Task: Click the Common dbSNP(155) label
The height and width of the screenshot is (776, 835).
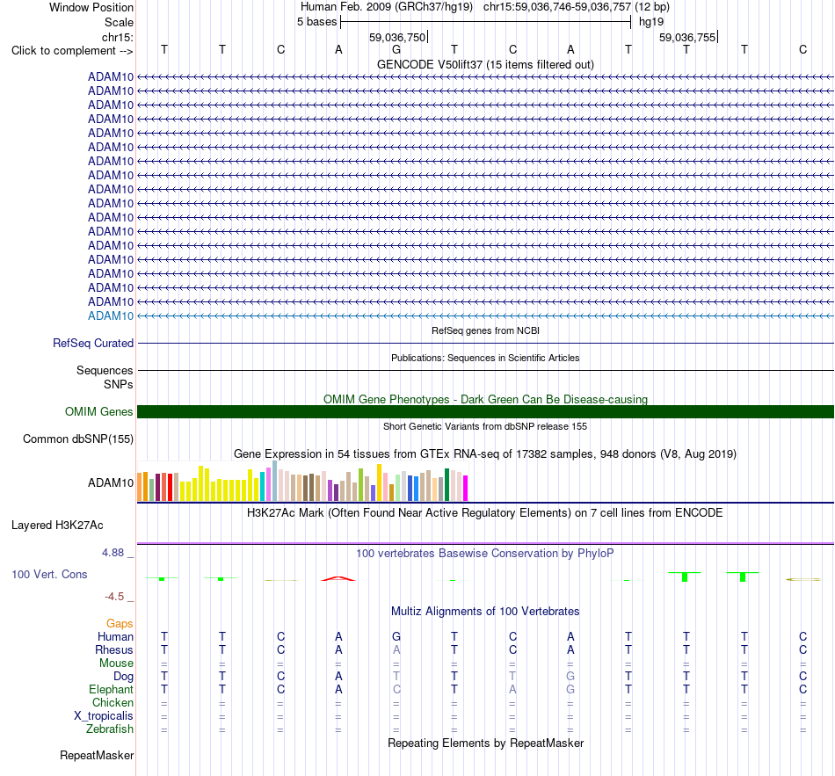Action: (78, 439)
